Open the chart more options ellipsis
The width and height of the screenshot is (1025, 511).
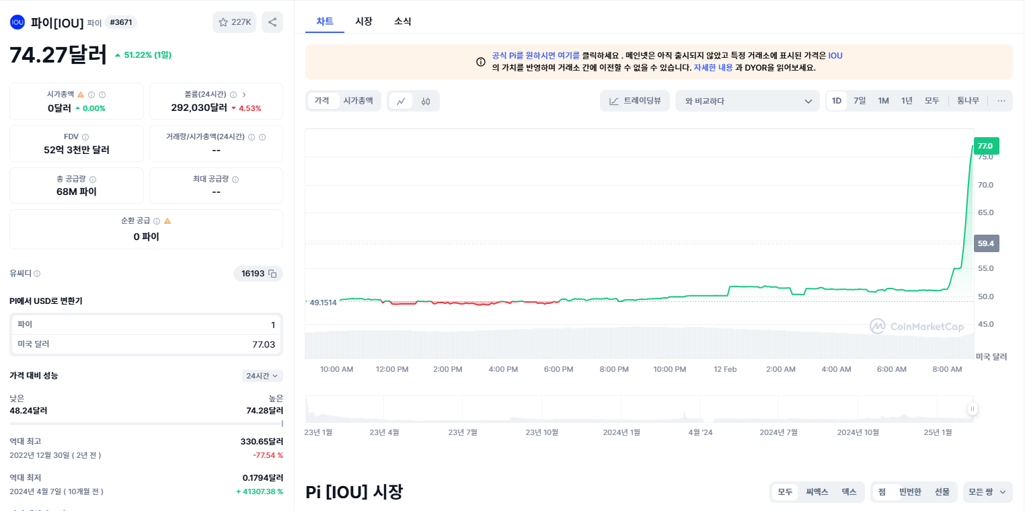(x=1001, y=101)
